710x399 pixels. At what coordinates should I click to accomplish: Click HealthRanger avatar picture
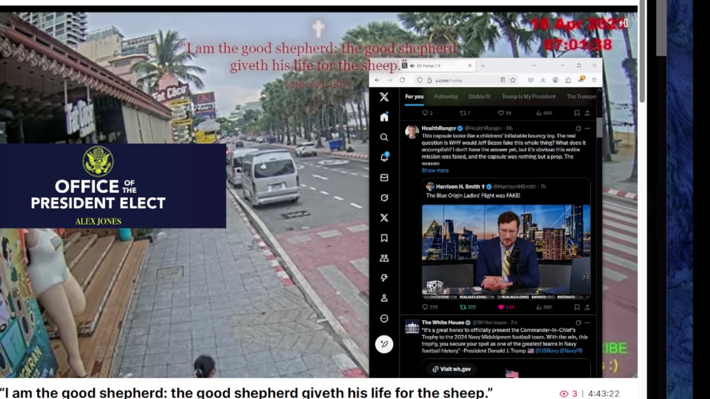412,132
